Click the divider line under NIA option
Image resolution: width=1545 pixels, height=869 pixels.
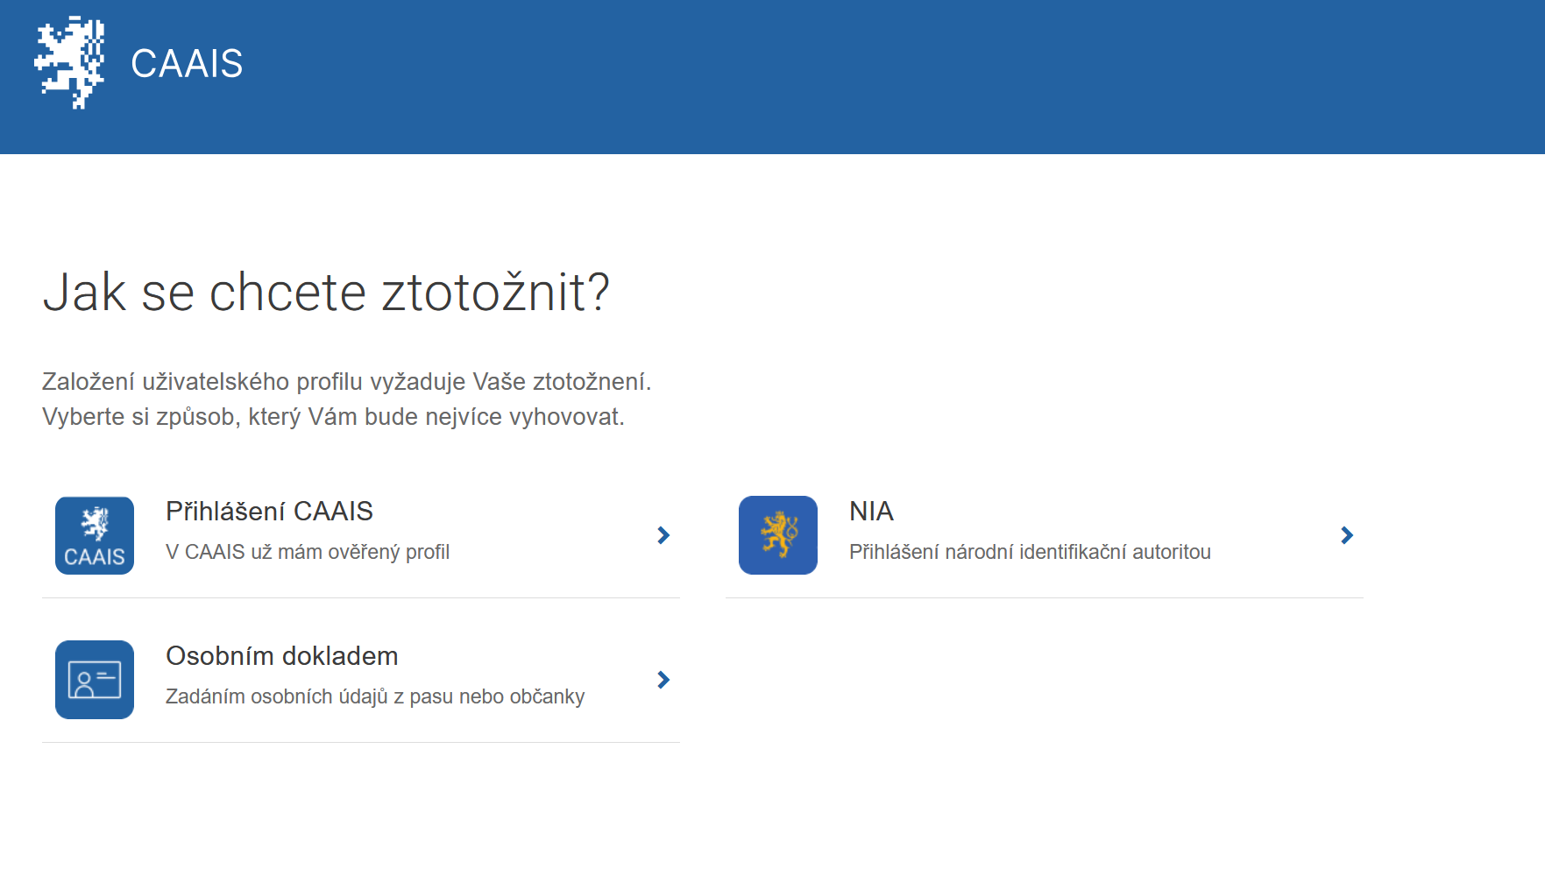point(1044,598)
